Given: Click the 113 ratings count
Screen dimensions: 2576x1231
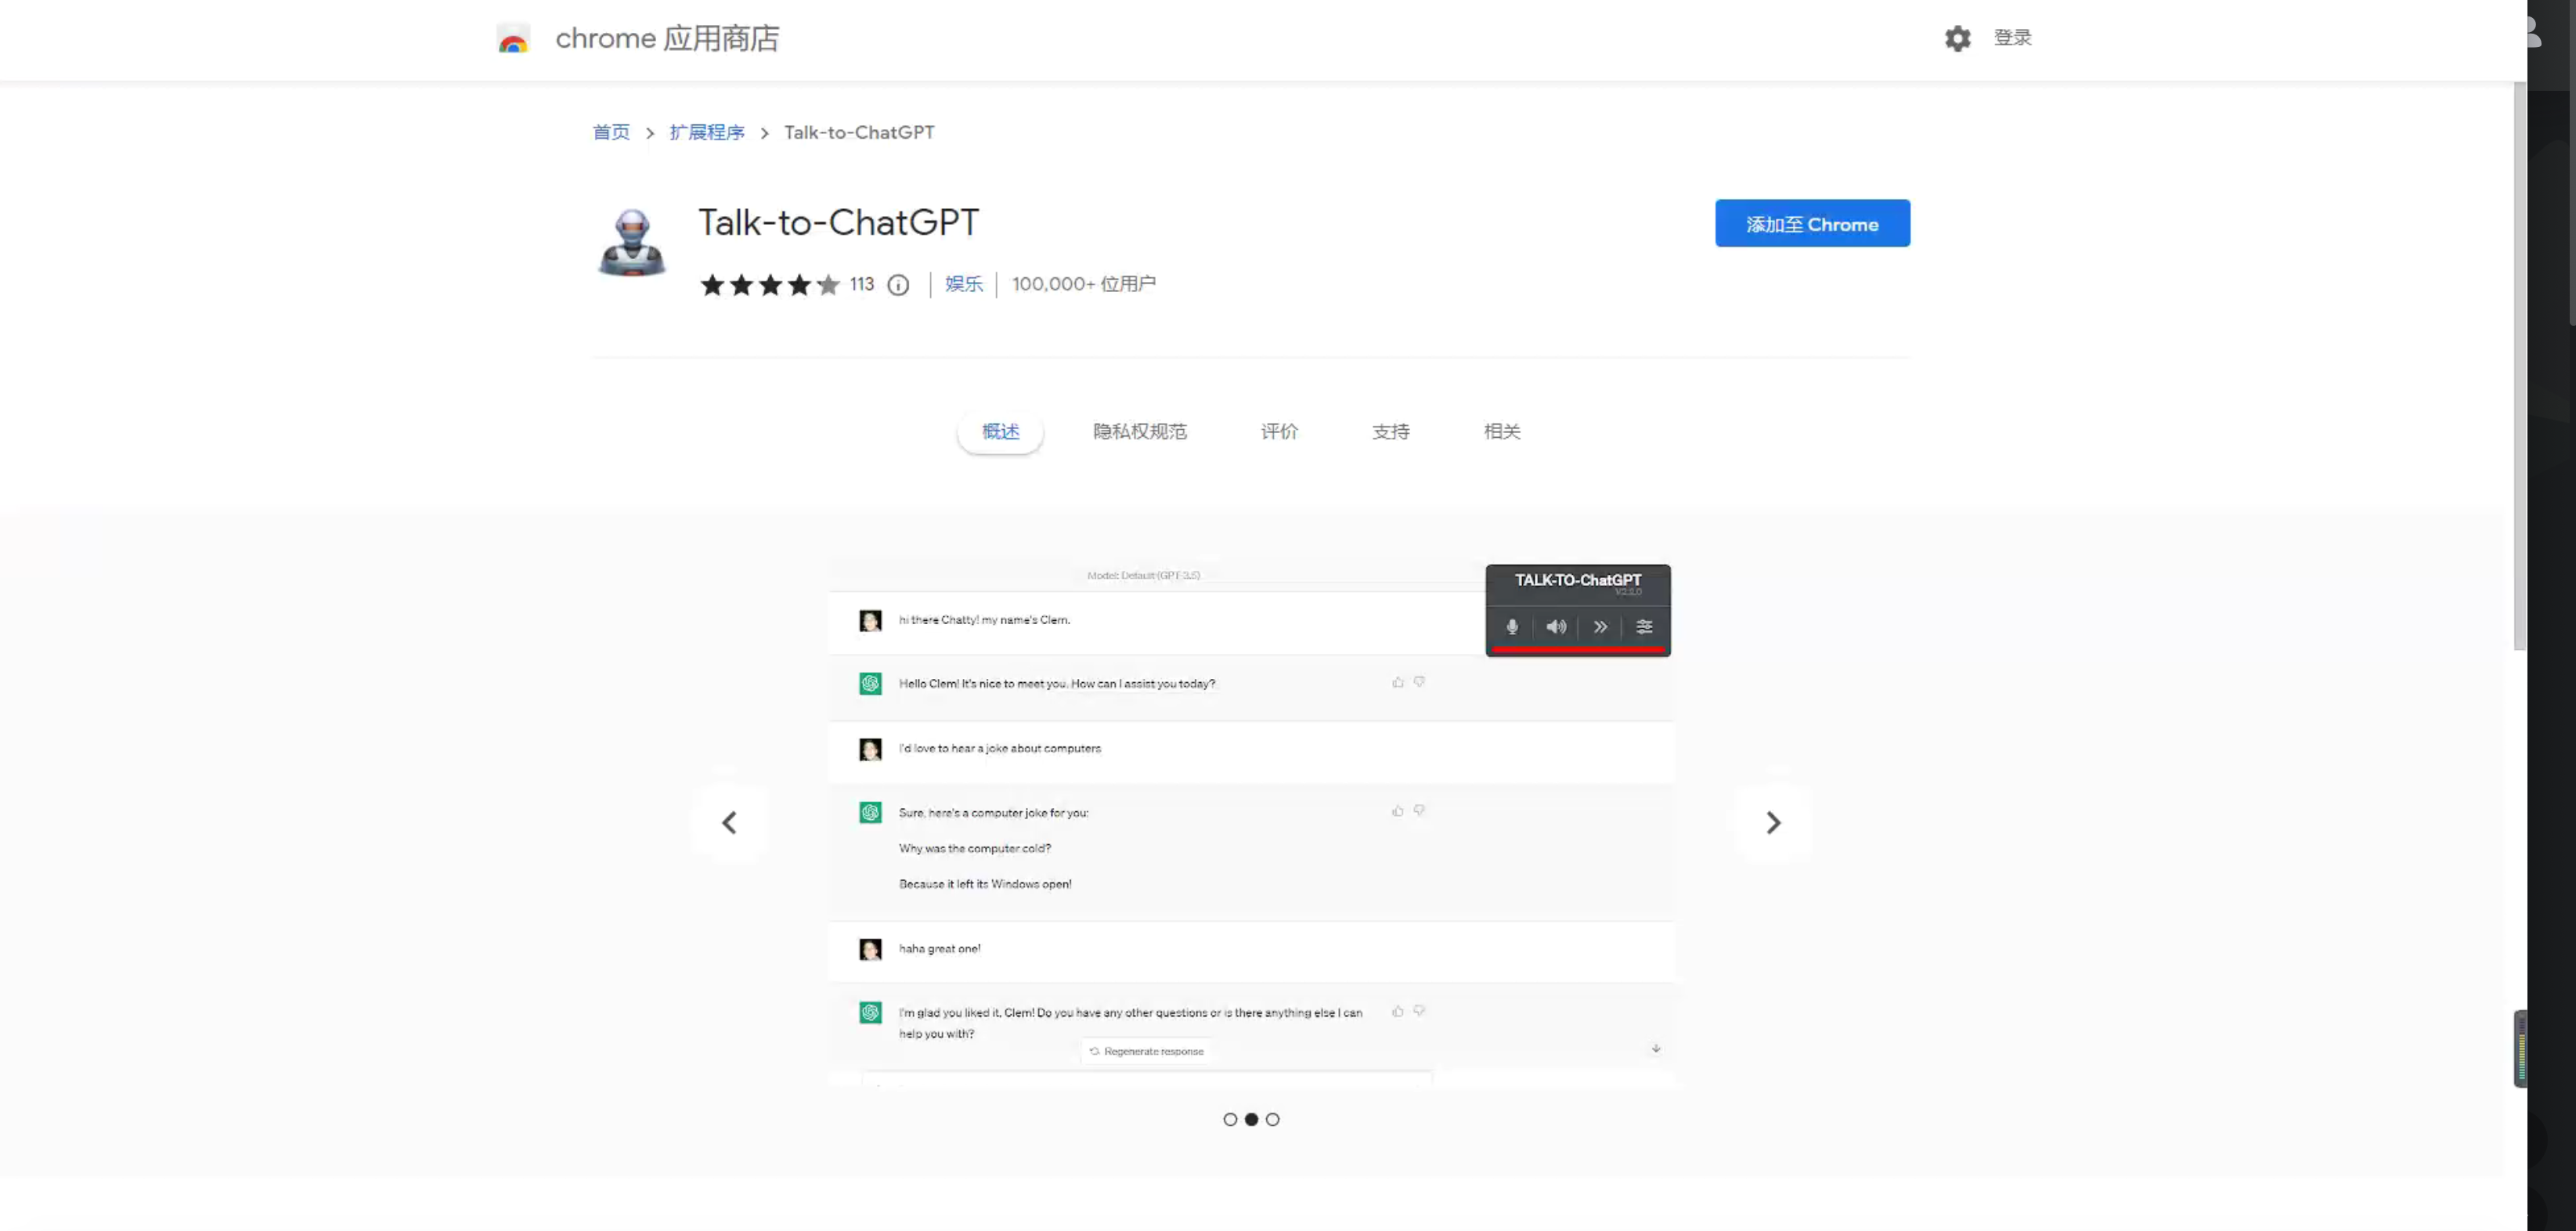Looking at the screenshot, I should (x=861, y=284).
